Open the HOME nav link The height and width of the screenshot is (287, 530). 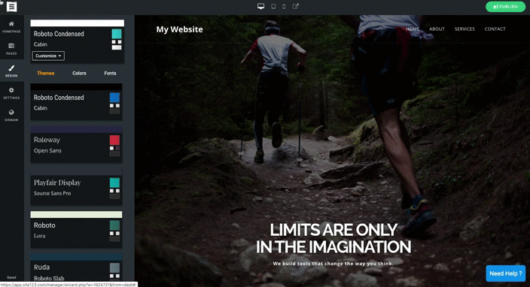pyautogui.click(x=413, y=29)
